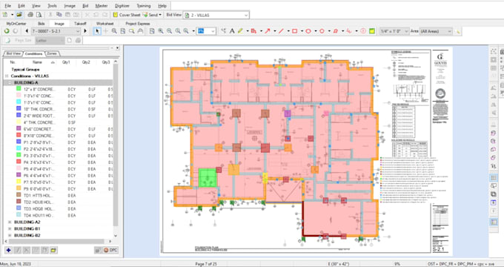The width and height of the screenshot is (504, 267).
Task: Collapse the BUILDING-A group
Action: click(10, 82)
